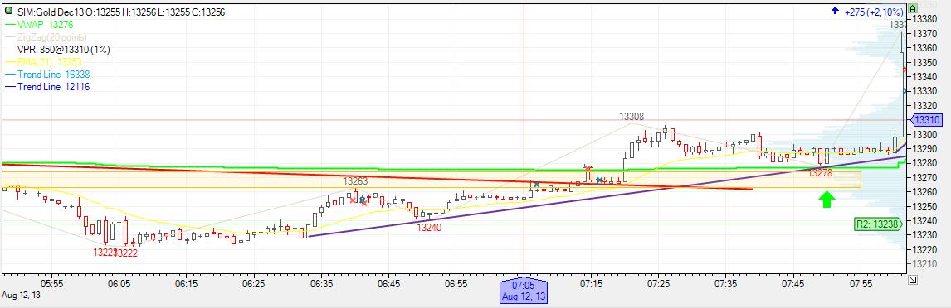
Task: Select the VPR: 850@13310 legend entry
Action: point(63,49)
